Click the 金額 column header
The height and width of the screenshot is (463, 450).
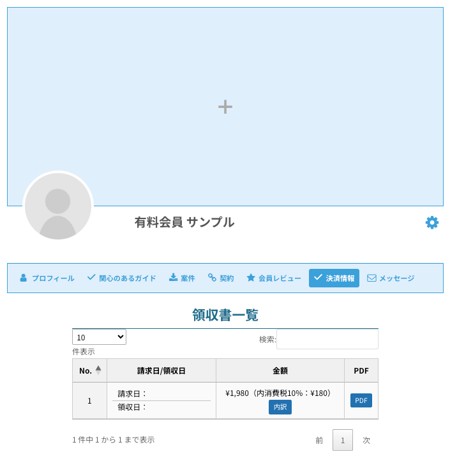(280, 370)
